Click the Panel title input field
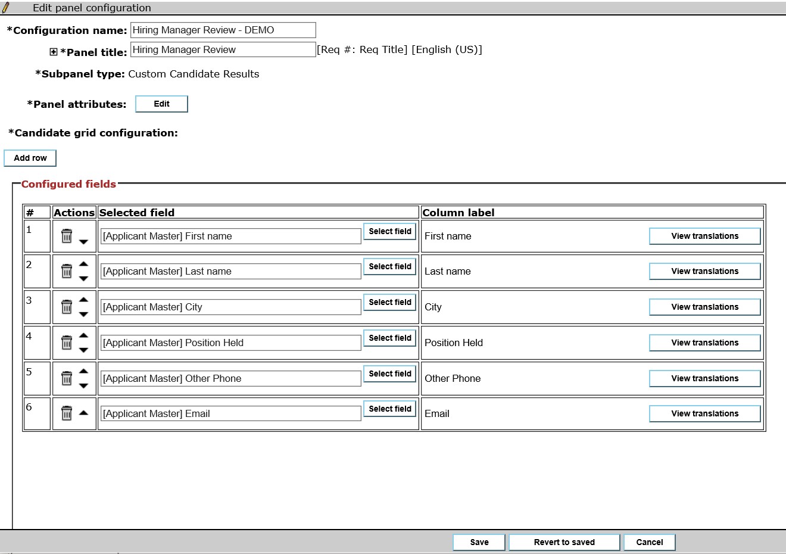Image resolution: width=786 pixels, height=554 pixels. tap(223, 49)
